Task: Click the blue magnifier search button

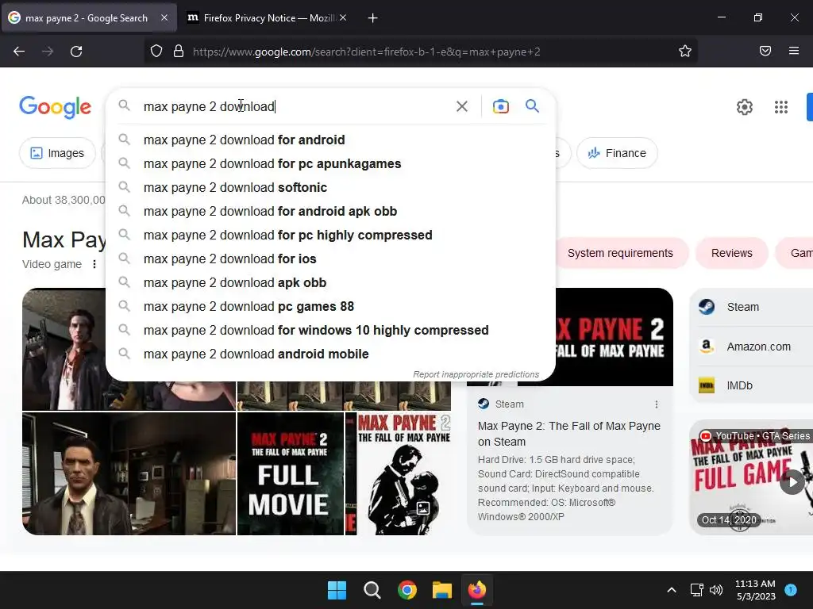Action: click(x=532, y=106)
